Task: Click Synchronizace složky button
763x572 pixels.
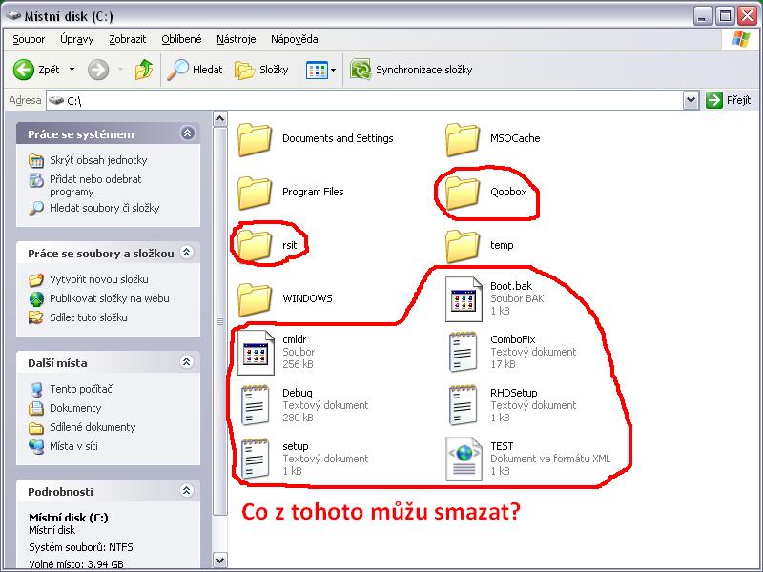Action: click(411, 70)
